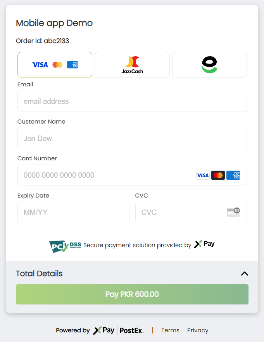Image resolution: width=264 pixels, height=342 pixels.
Task: Click the CVC card hint icon
Action: coord(233,212)
